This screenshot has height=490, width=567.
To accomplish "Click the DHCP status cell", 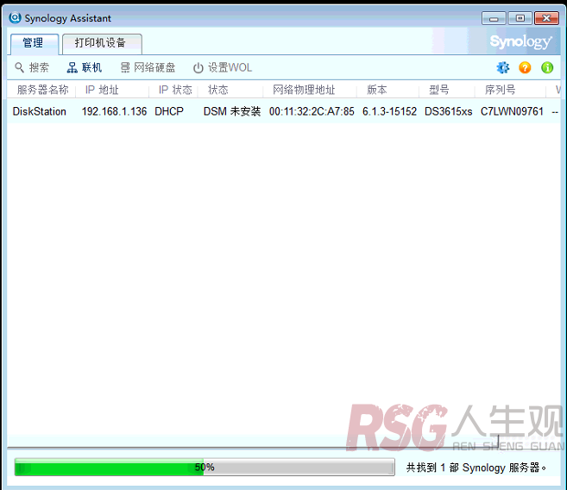I will [169, 111].
